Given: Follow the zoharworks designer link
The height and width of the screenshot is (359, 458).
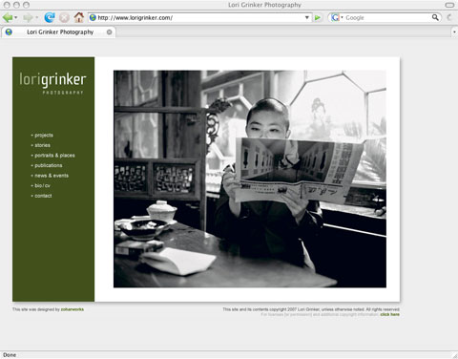Looking at the screenshot, I should coord(73,309).
